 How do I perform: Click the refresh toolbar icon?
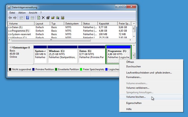[38, 18]
